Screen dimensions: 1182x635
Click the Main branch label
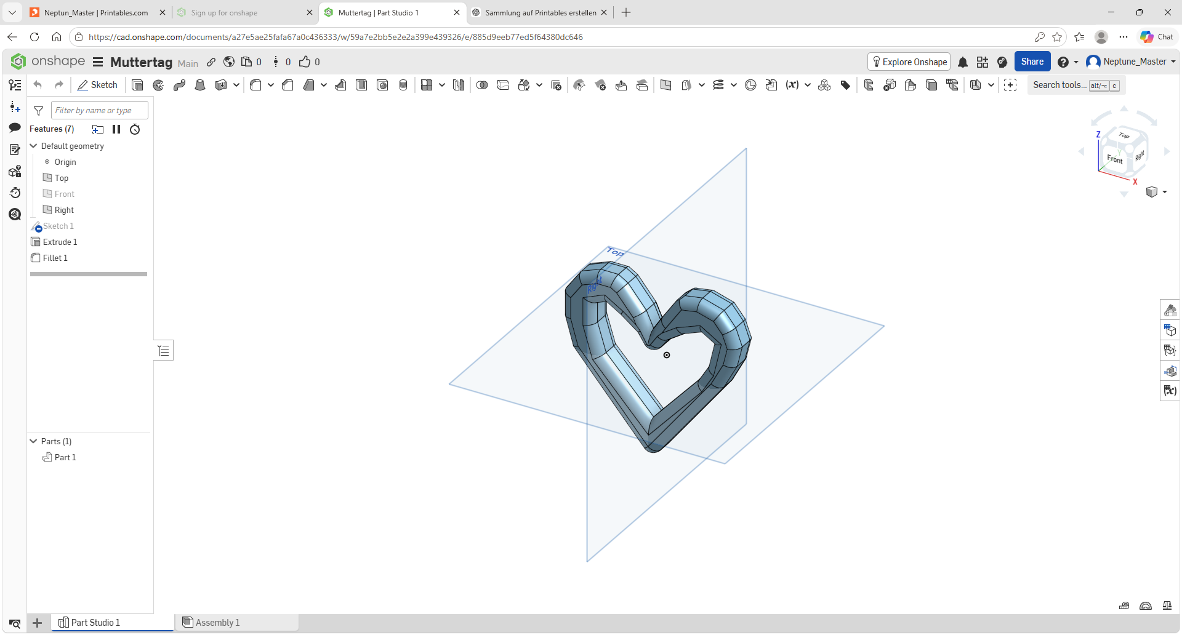188,63
